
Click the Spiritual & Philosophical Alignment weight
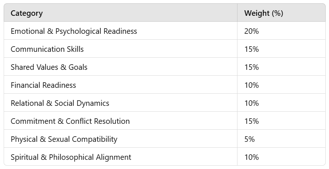251,157
